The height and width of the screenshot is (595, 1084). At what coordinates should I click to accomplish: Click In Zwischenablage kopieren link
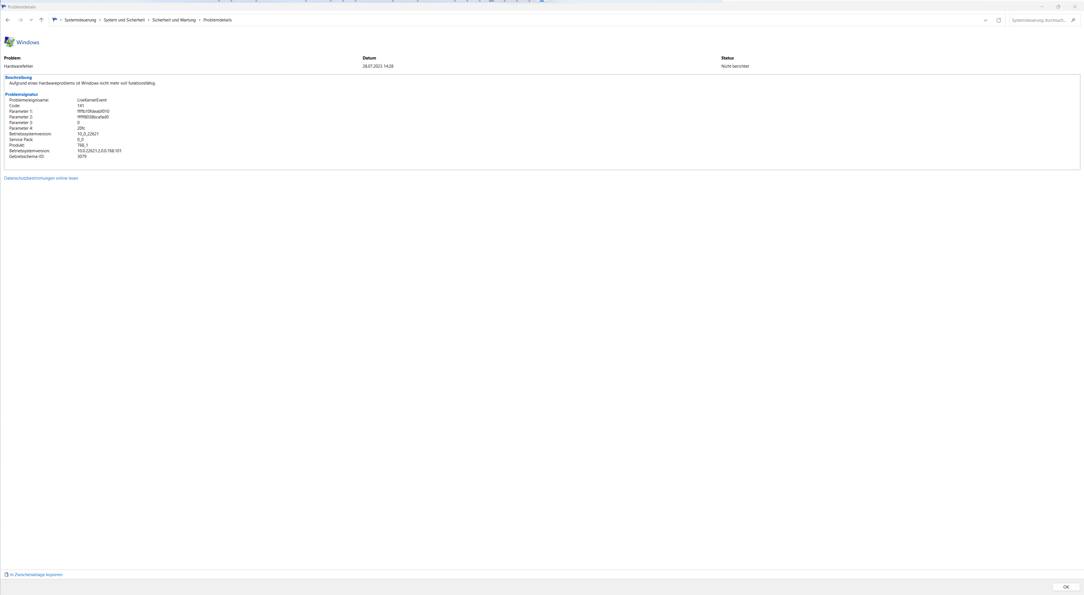click(x=36, y=574)
